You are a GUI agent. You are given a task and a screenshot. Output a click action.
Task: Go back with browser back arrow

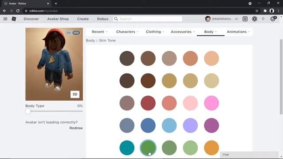(x=4, y=11)
